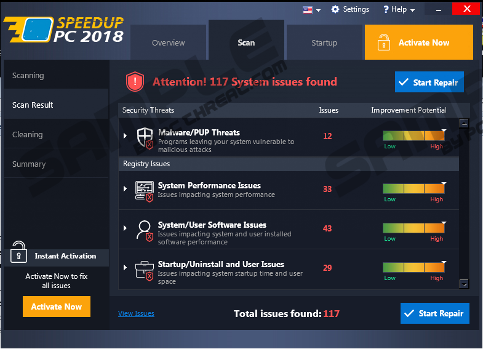Click the scrollbar up arrow in results list
This screenshot has height=349, width=483.
[x=464, y=123]
